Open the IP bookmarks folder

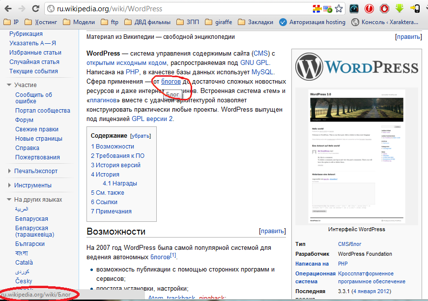pyautogui.click(x=11, y=22)
